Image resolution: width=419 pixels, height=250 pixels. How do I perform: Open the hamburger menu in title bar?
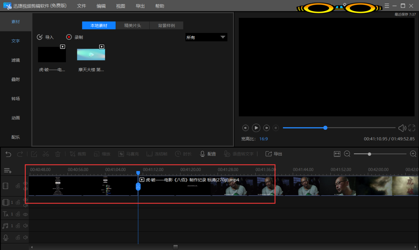(387, 6)
